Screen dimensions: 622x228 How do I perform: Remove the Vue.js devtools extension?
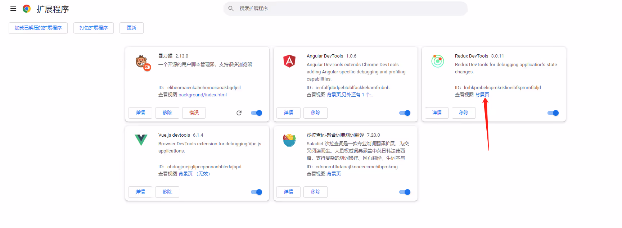[167, 192]
